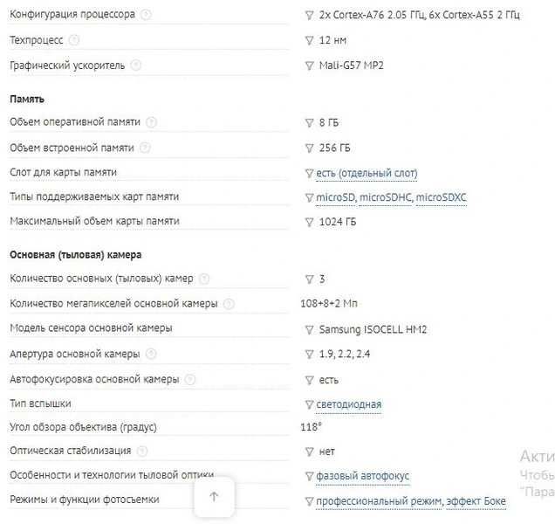Click the scroll-to-top arrow button

point(214,496)
